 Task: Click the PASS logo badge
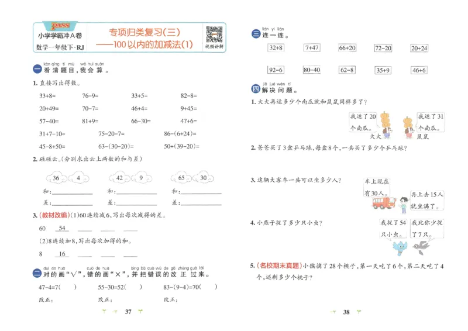click(x=61, y=26)
